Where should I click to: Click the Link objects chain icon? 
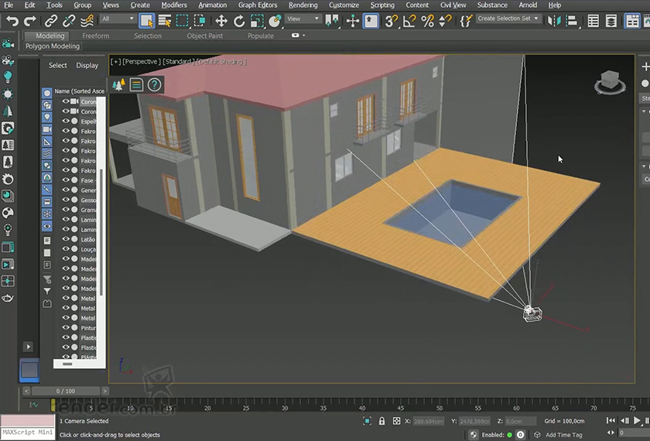pos(51,21)
